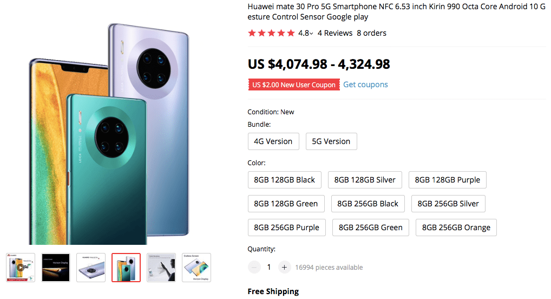Viewport: 551px width, 299px height.
Task: Expand the 4.8 rating dropdown arrow
Action: pos(311,34)
